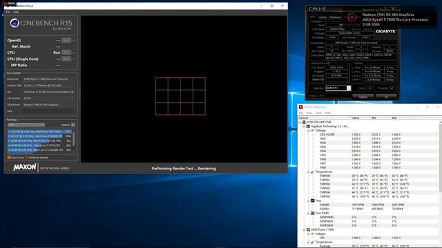Click the Value column header in HWMonitor
442x248 pixels.
tap(361, 118)
